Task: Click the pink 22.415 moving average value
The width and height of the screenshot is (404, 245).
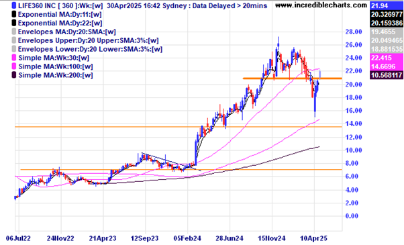Action: pyautogui.click(x=387, y=58)
